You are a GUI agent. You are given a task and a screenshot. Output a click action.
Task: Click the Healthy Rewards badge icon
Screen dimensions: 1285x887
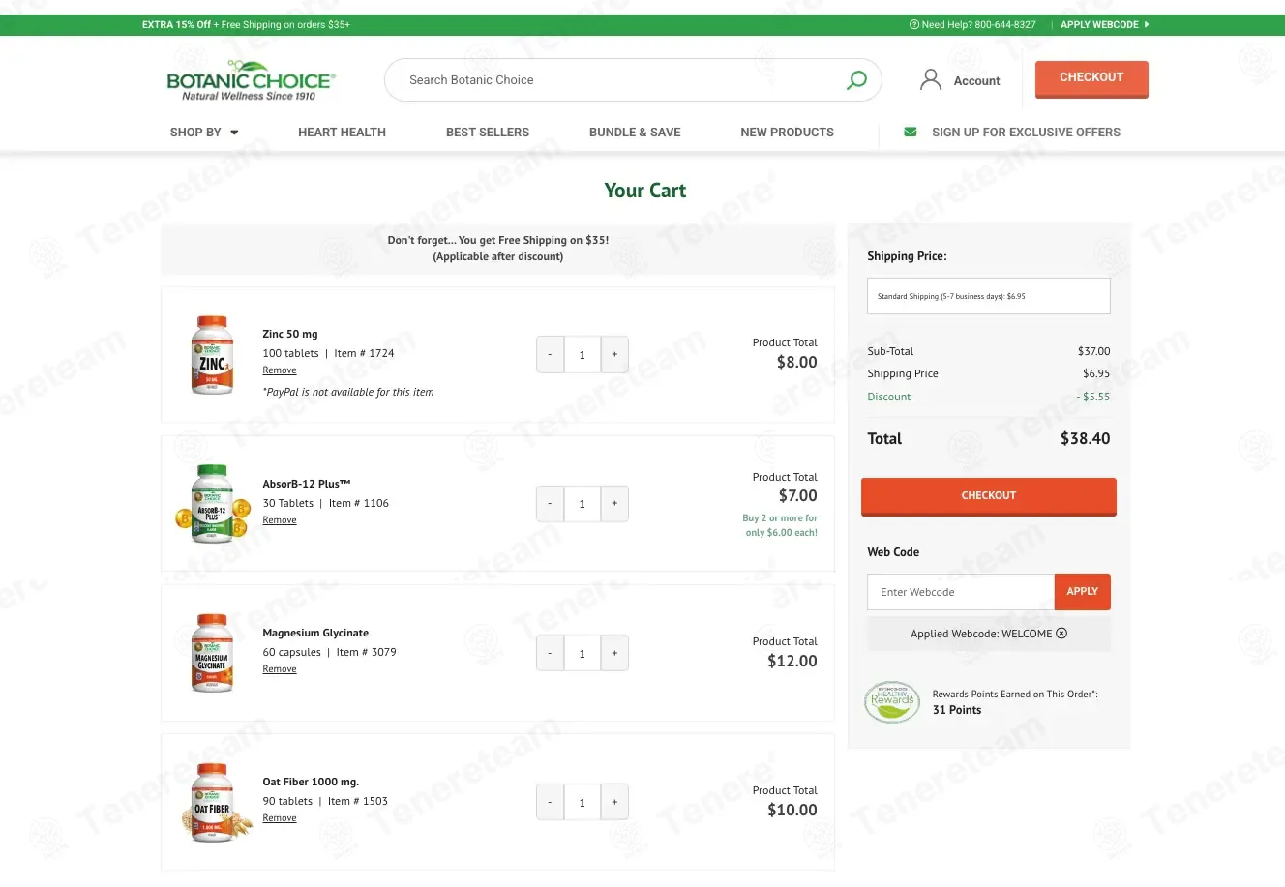891,702
